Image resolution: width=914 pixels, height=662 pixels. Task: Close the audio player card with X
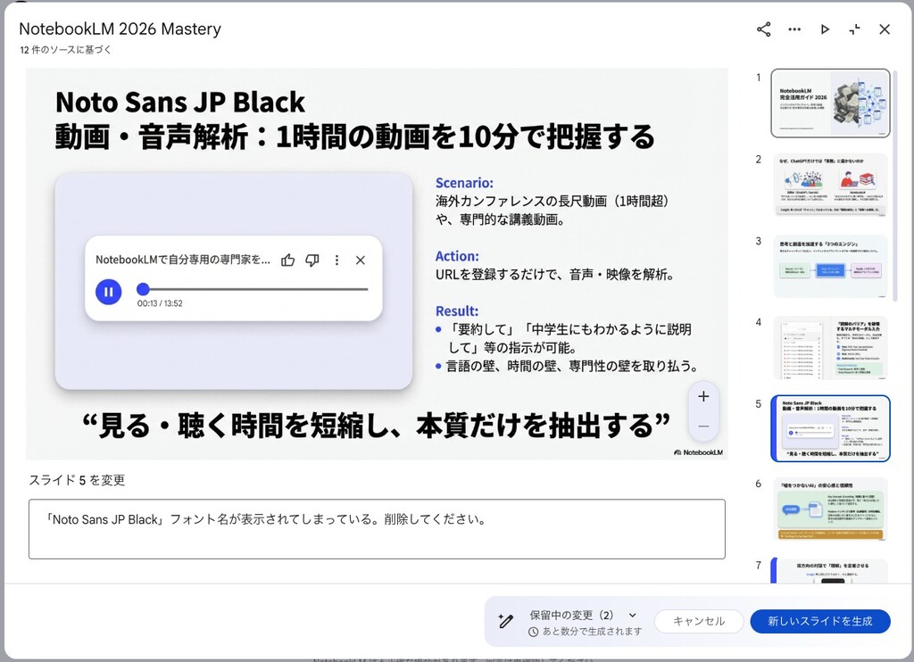tap(361, 260)
